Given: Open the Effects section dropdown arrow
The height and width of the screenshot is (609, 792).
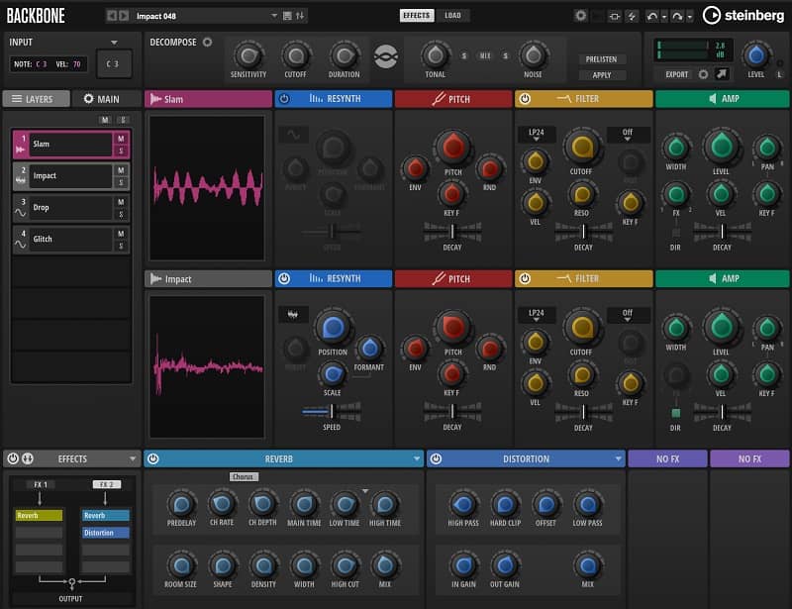Looking at the screenshot, I should (133, 458).
